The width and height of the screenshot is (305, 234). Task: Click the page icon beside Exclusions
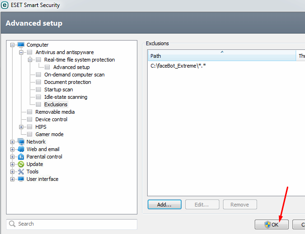click(x=39, y=104)
